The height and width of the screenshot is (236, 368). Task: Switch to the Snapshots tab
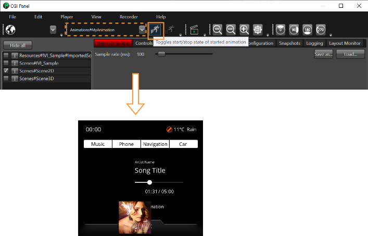[289, 43]
